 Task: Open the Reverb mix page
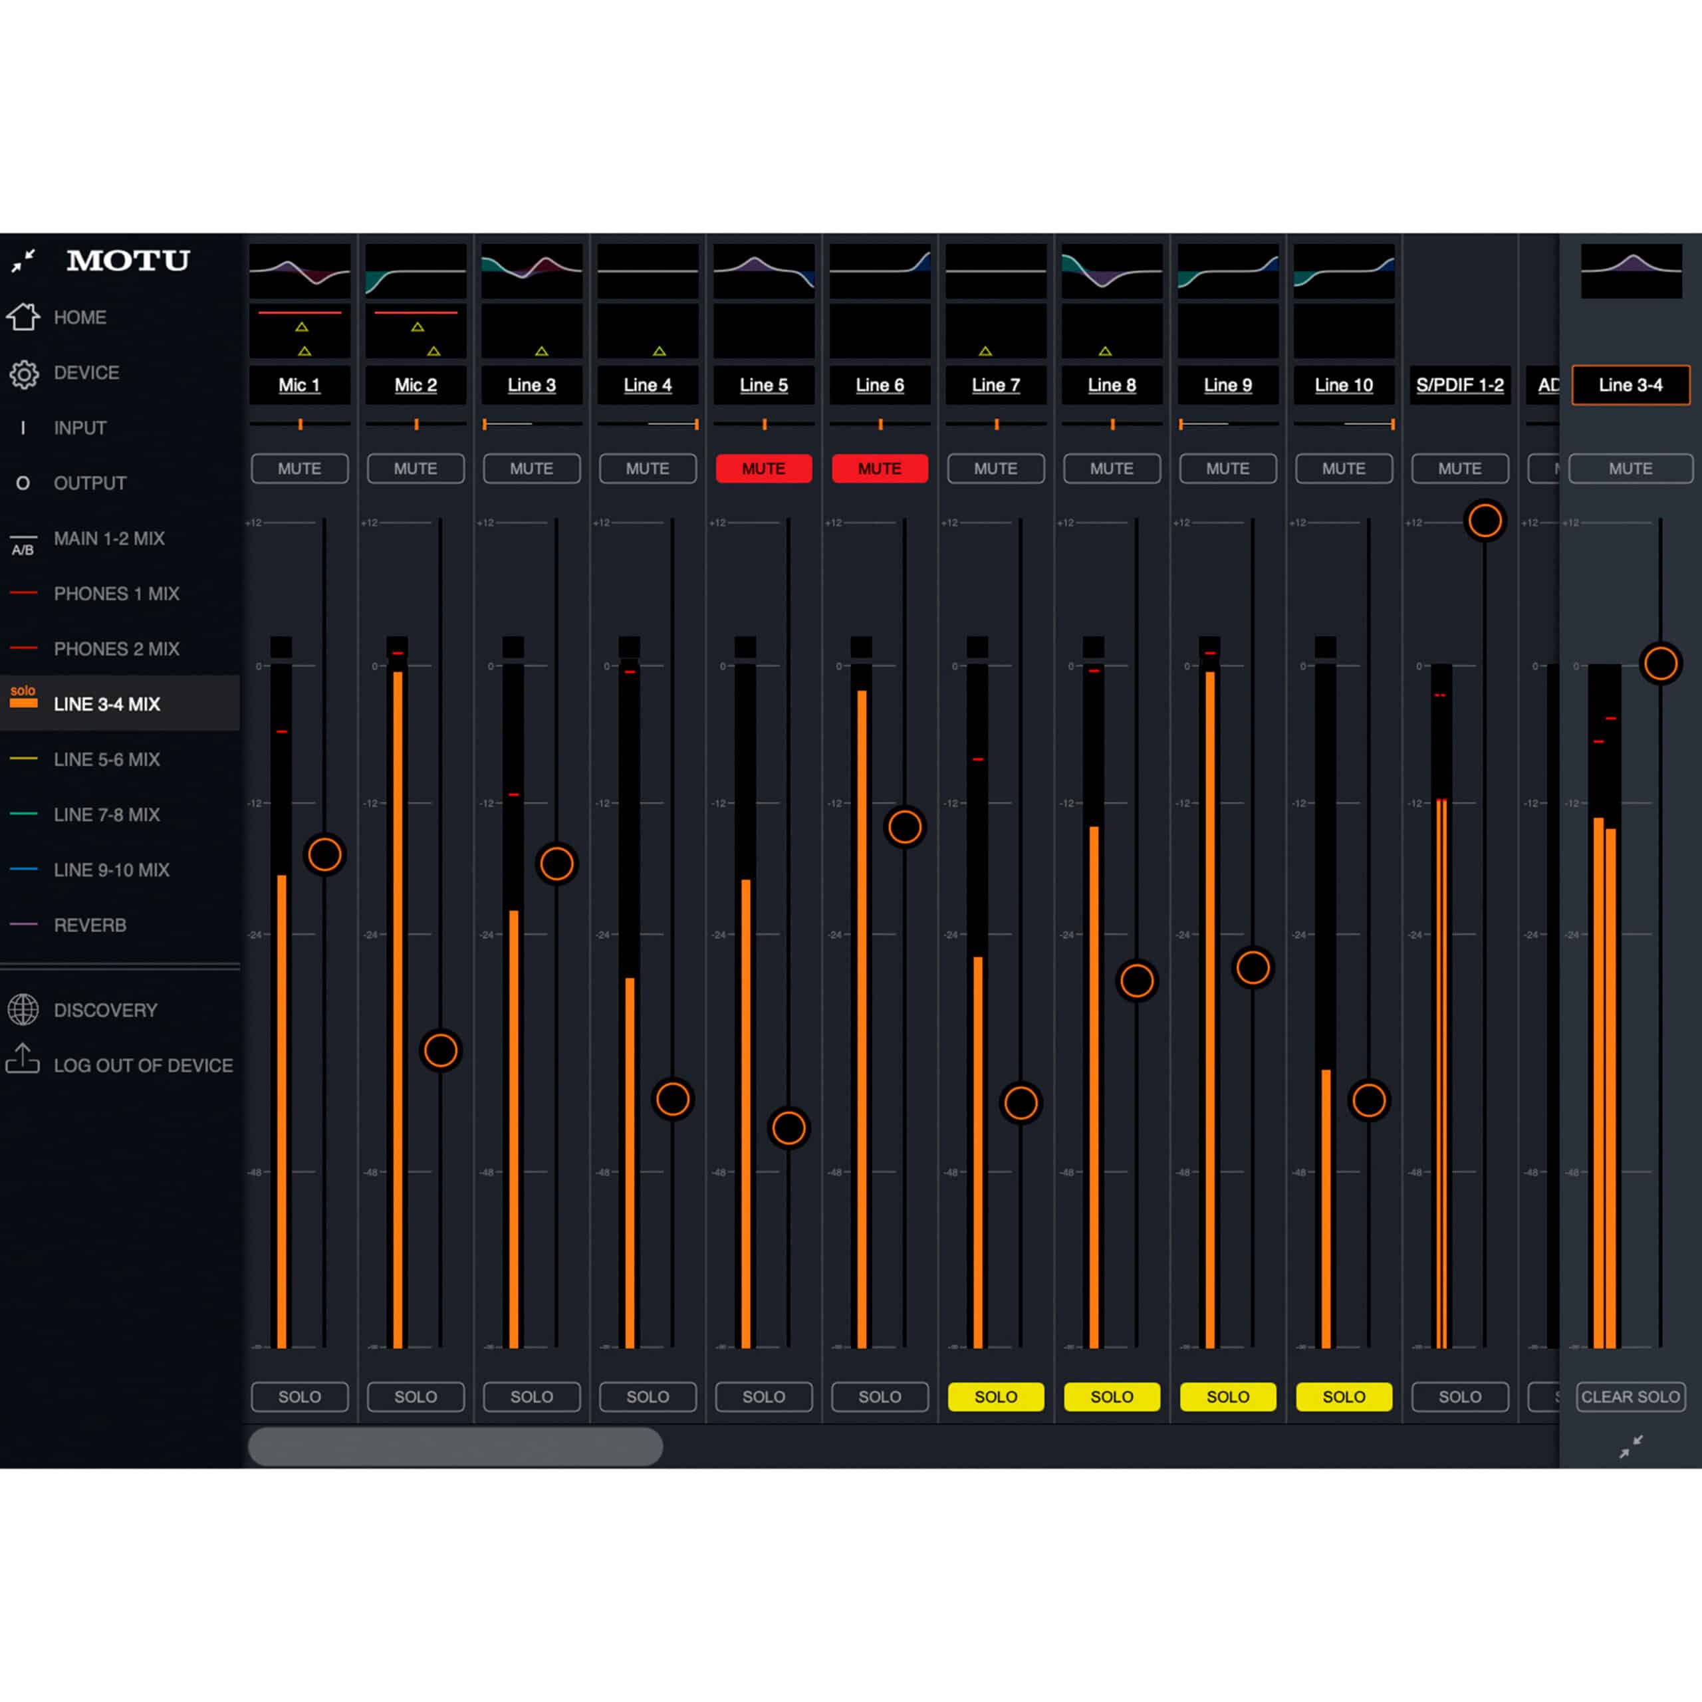(90, 925)
